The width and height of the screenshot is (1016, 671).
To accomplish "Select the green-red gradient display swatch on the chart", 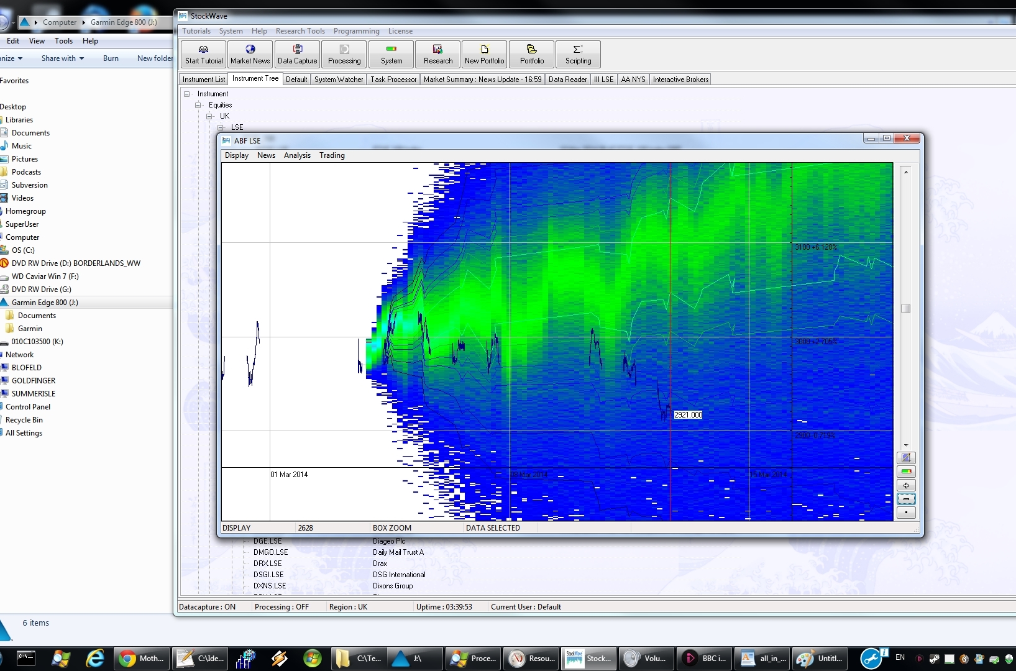I will coord(906,472).
